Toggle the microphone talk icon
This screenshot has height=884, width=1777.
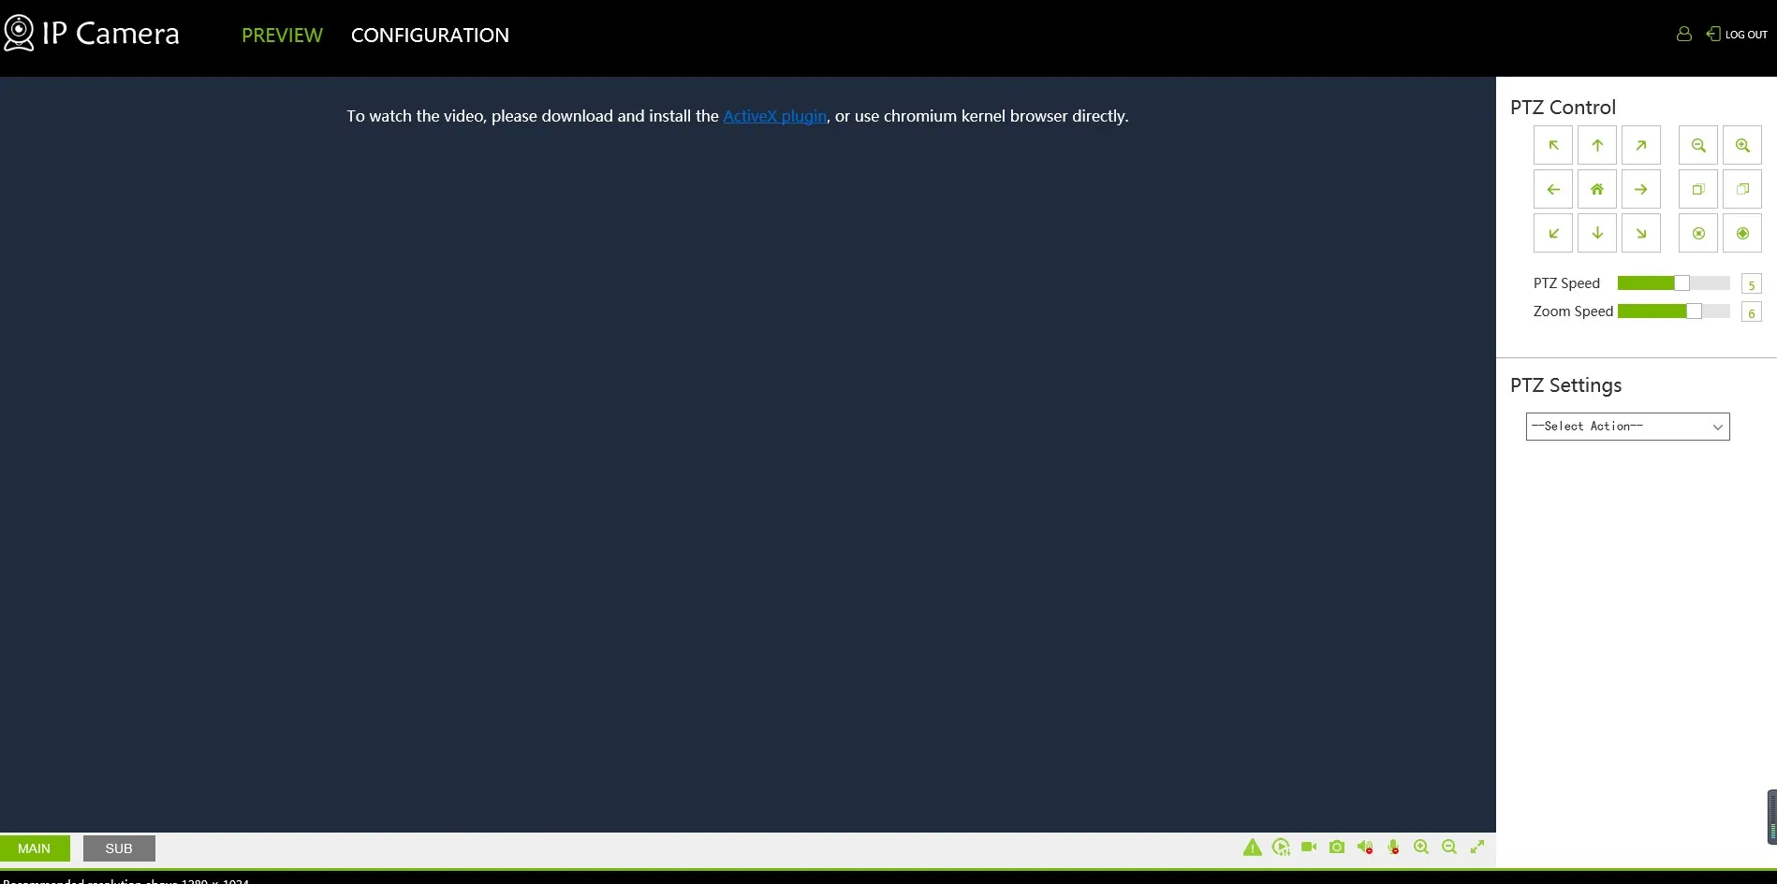(1393, 847)
